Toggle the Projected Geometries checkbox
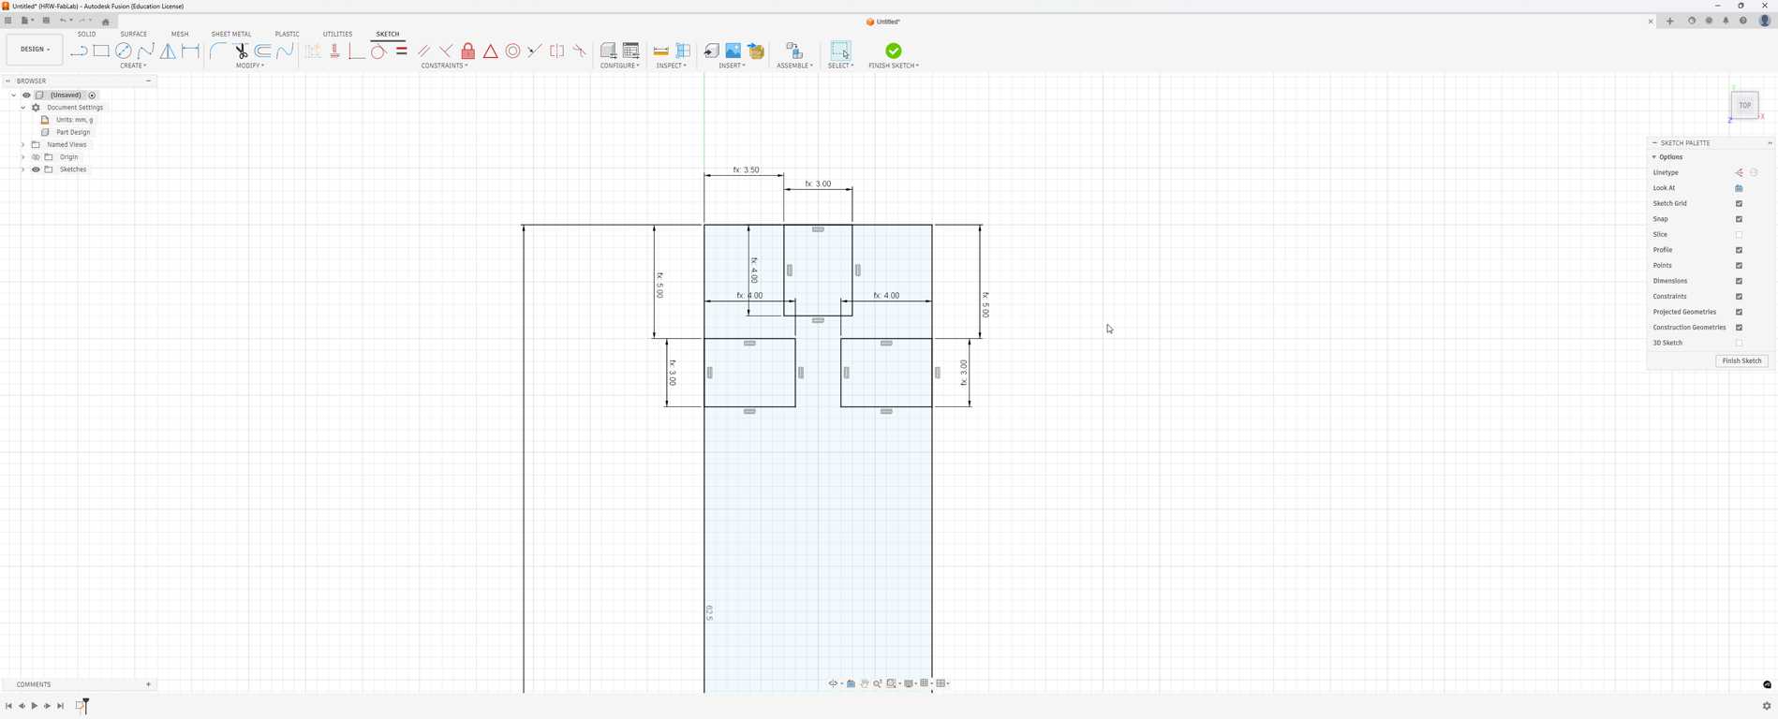The image size is (1778, 719). (1740, 312)
